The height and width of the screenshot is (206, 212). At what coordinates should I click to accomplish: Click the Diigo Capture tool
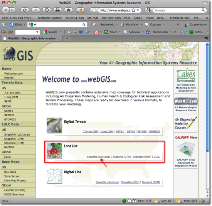click(x=153, y=25)
